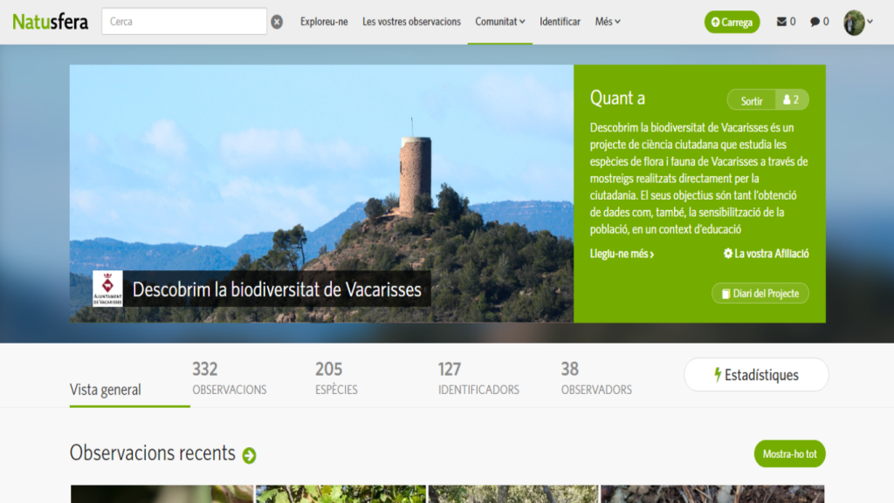Go to Les vostres observacions
This screenshot has height=503, width=894.
click(x=411, y=22)
